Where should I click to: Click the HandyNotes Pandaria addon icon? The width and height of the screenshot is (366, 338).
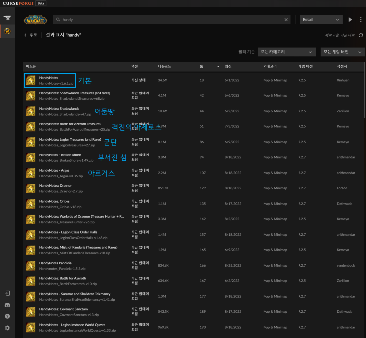coord(31,266)
